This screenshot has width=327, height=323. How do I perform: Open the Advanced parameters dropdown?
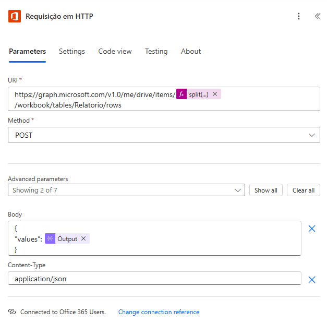[x=126, y=190]
